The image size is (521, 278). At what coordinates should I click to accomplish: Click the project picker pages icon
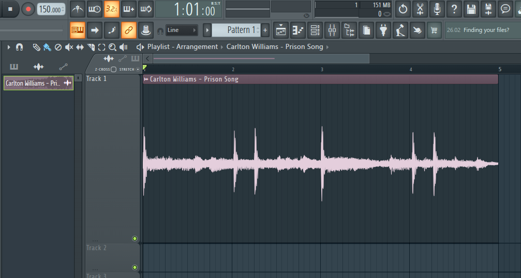click(x=366, y=30)
